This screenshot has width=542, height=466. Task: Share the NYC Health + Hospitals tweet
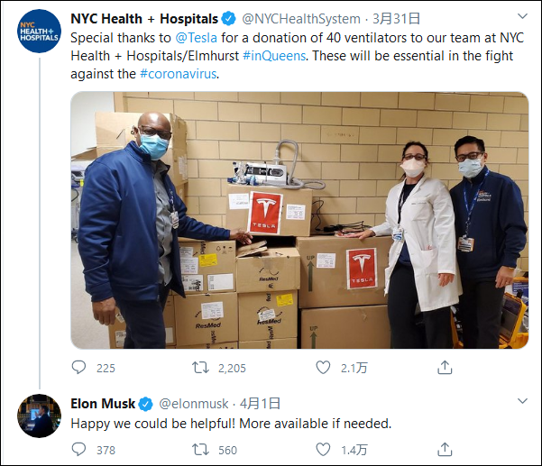point(445,367)
